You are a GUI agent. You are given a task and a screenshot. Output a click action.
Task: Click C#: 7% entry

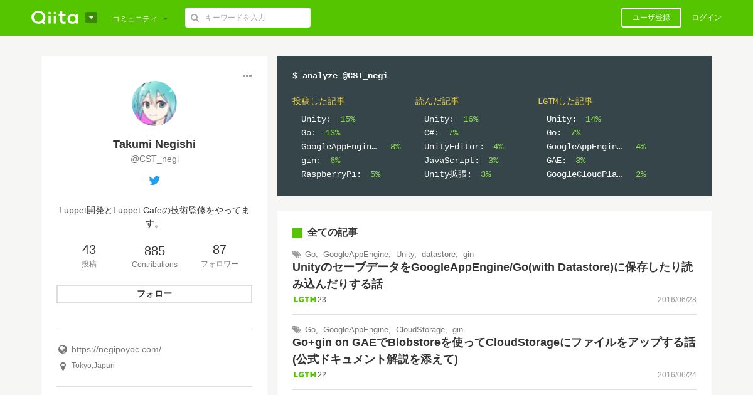[x=441, y=133]
